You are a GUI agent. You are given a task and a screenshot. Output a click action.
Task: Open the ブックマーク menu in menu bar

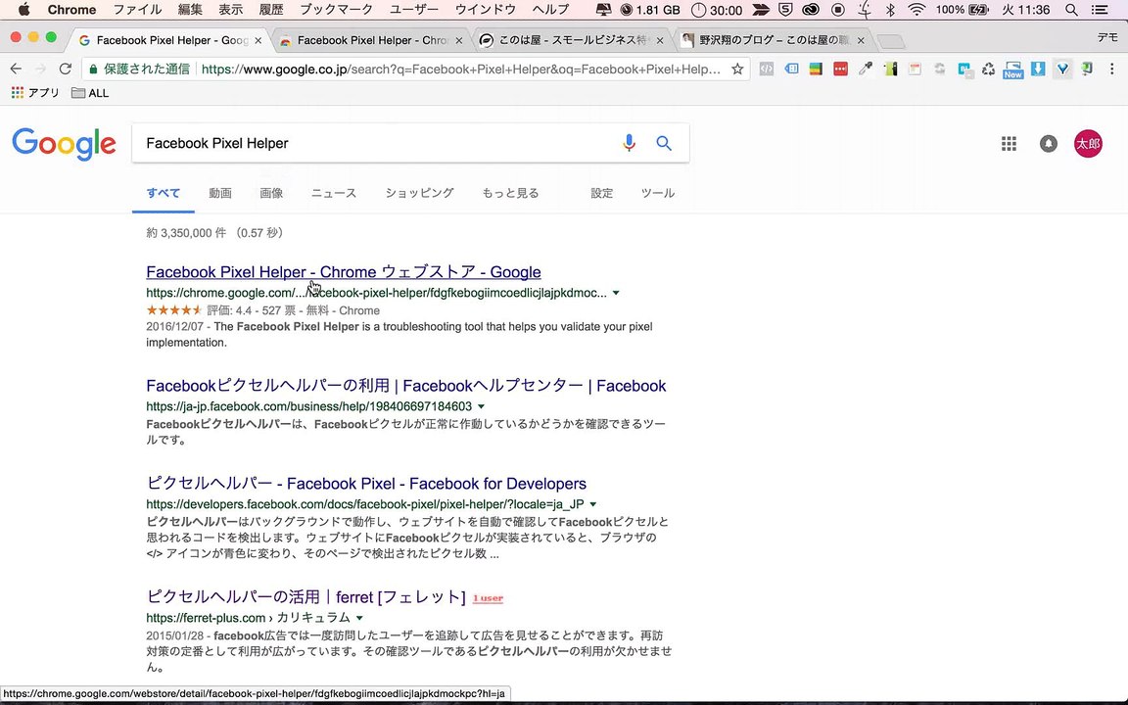click(x=336, y=10)
